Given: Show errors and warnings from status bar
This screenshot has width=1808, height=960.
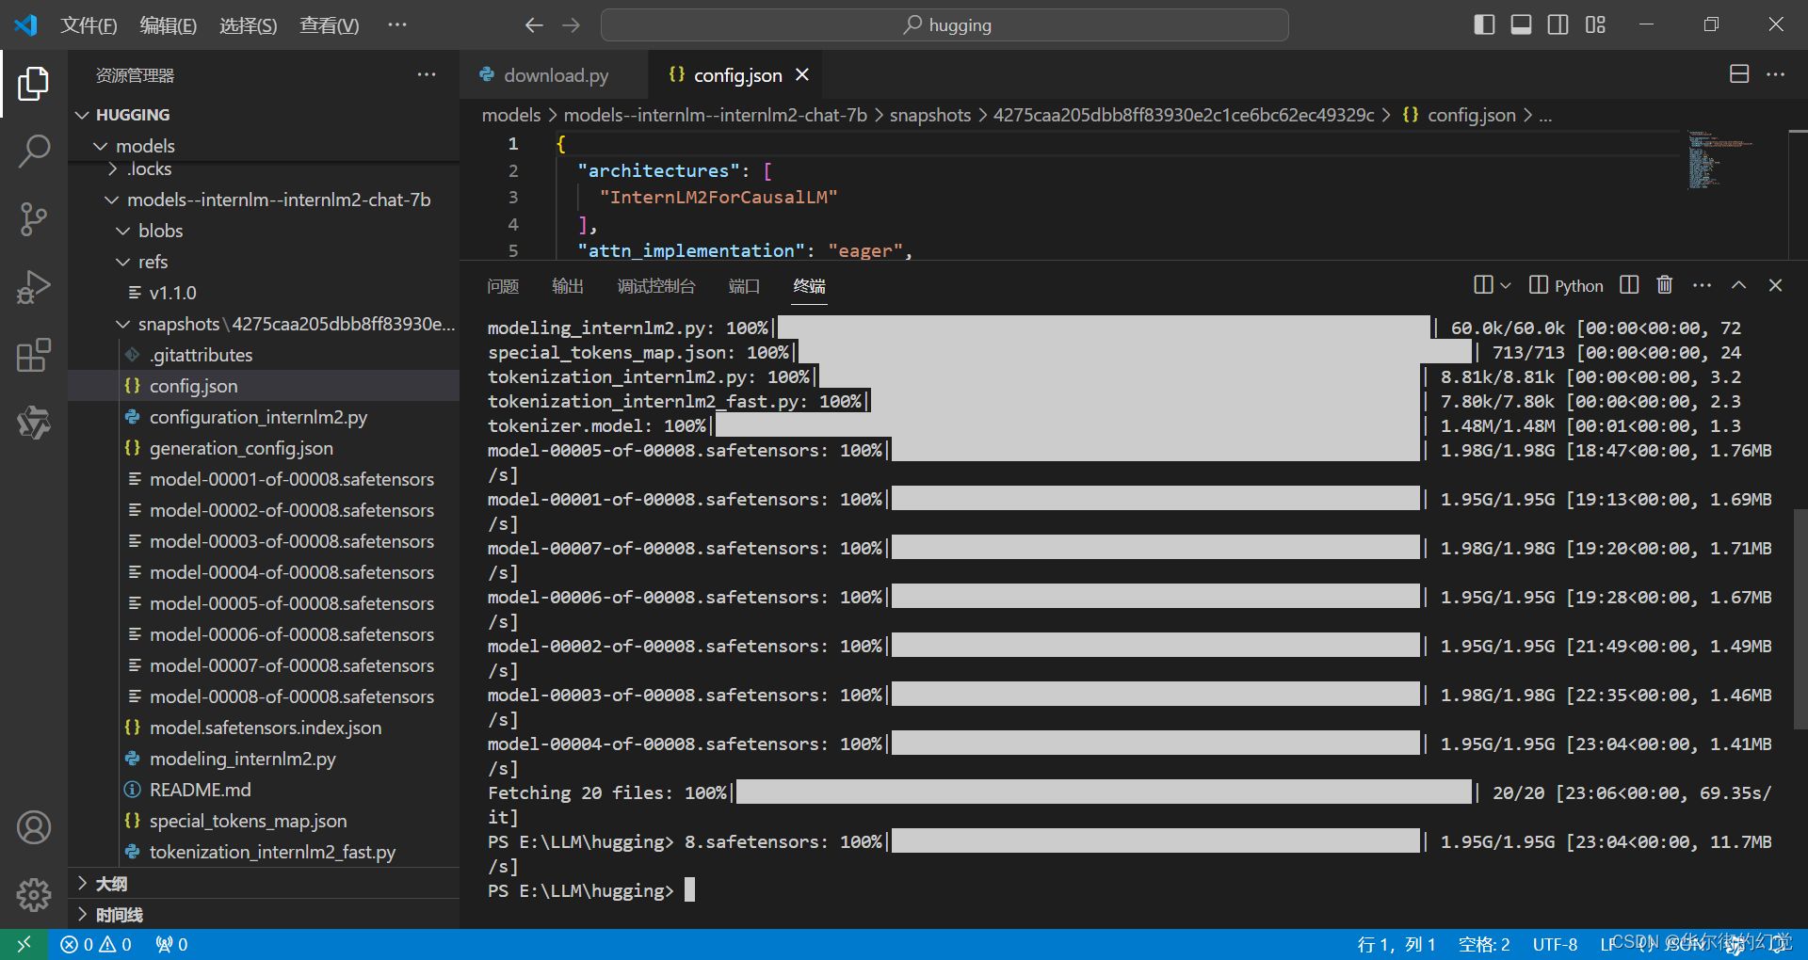Looking at the screenshot, I should (x=95, y=944).
